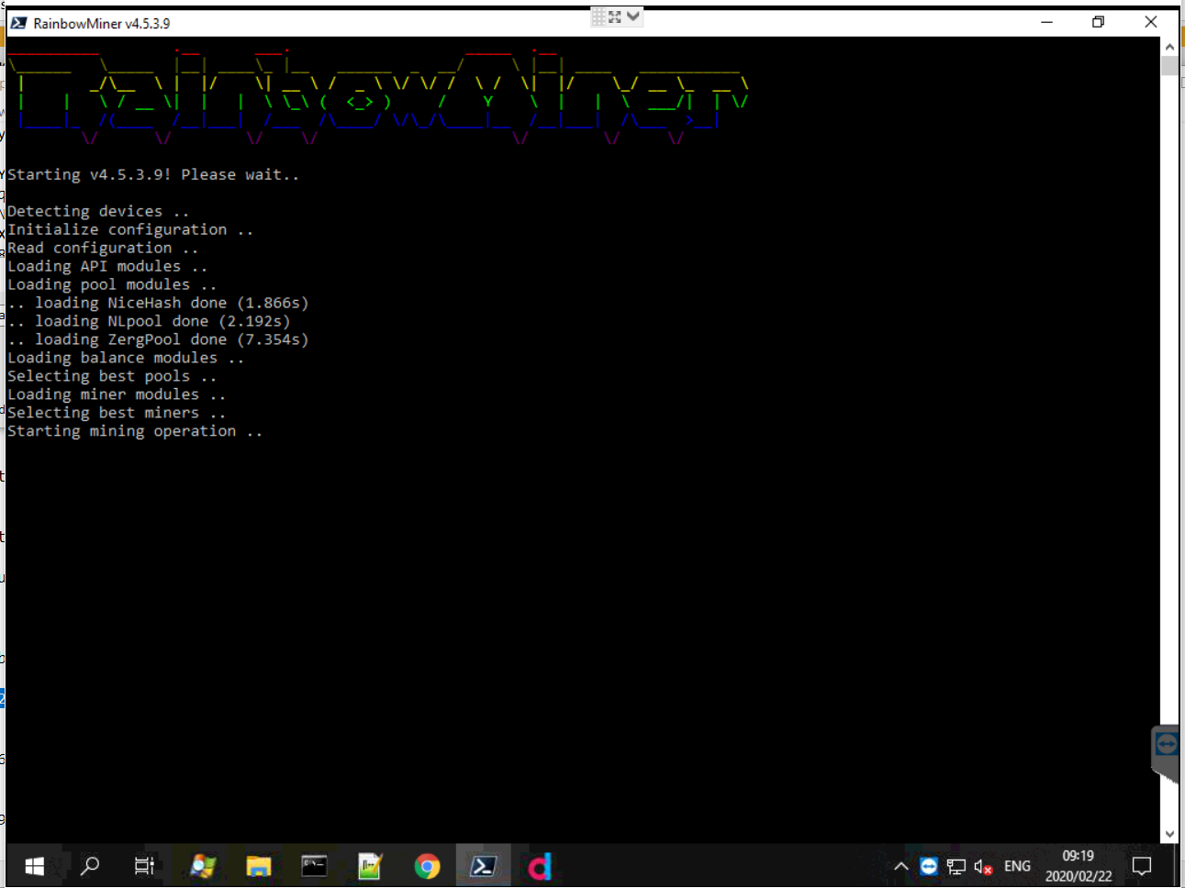Open the chevron dropdown in the floating top toolbar
The height and width of the screenshot is (888, 1185).
633,16
